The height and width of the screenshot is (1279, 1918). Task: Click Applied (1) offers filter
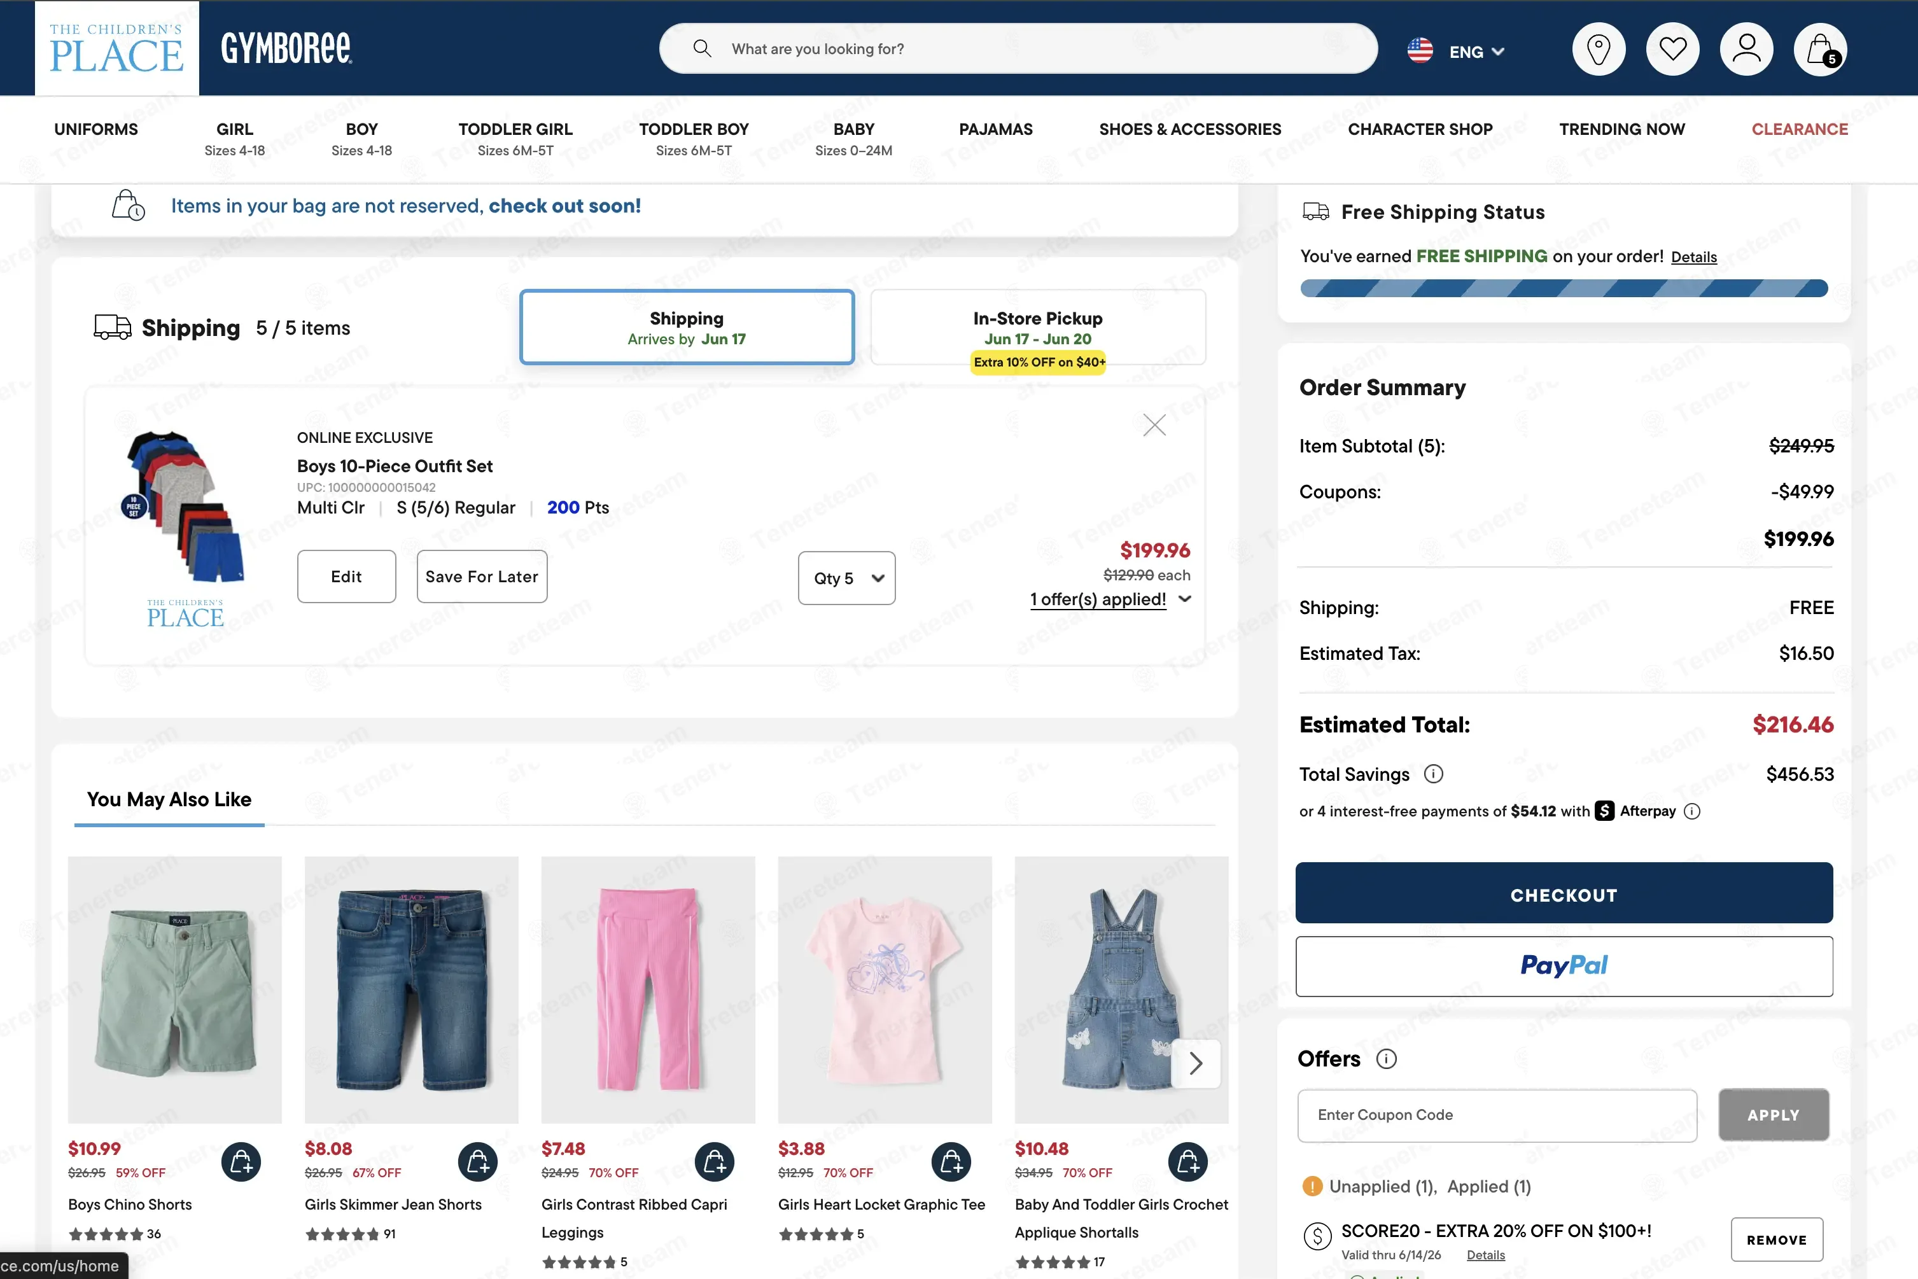[x=1489, y=1186]
